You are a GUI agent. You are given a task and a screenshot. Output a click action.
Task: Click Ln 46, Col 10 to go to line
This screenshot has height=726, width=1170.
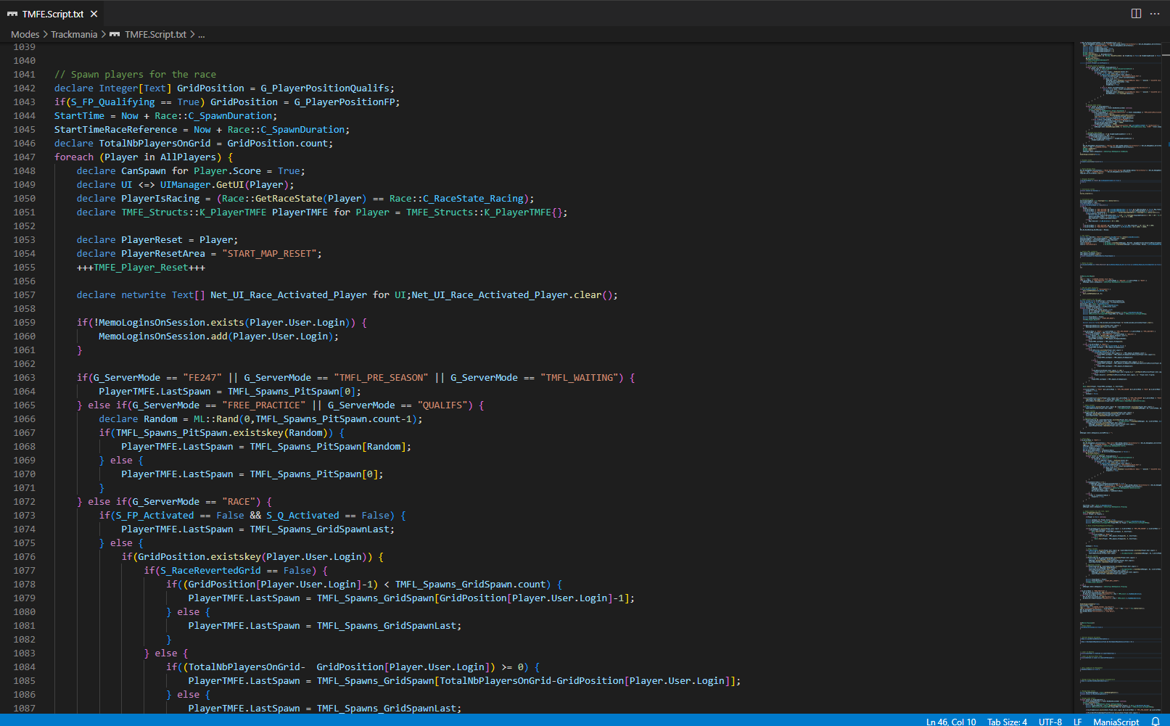coord(950,721)
